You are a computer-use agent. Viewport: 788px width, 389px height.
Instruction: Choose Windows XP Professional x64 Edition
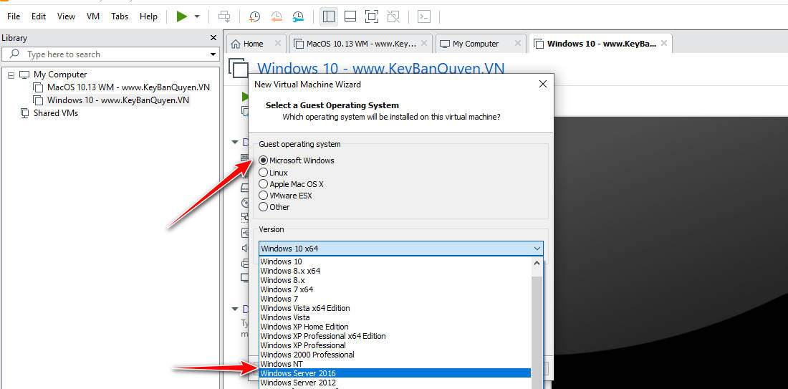pos(395,336)
